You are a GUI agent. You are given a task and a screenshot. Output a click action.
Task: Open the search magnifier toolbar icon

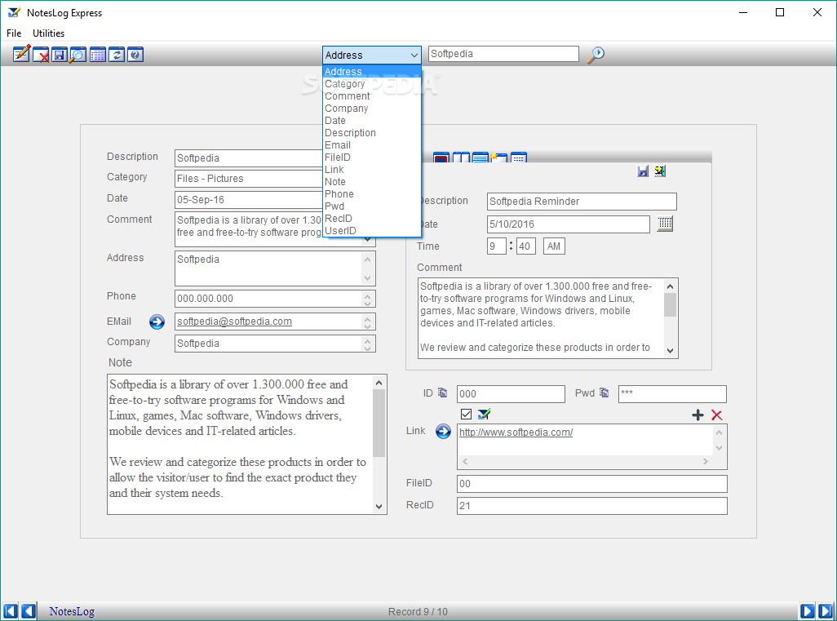78,54
